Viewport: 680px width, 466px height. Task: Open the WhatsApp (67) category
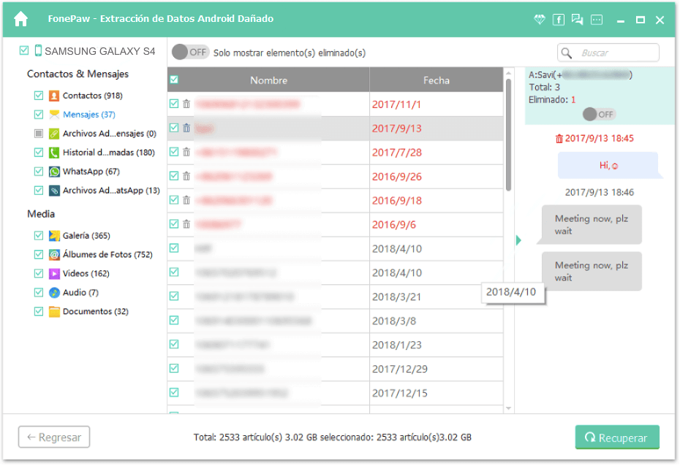click(x=91, y=172)
